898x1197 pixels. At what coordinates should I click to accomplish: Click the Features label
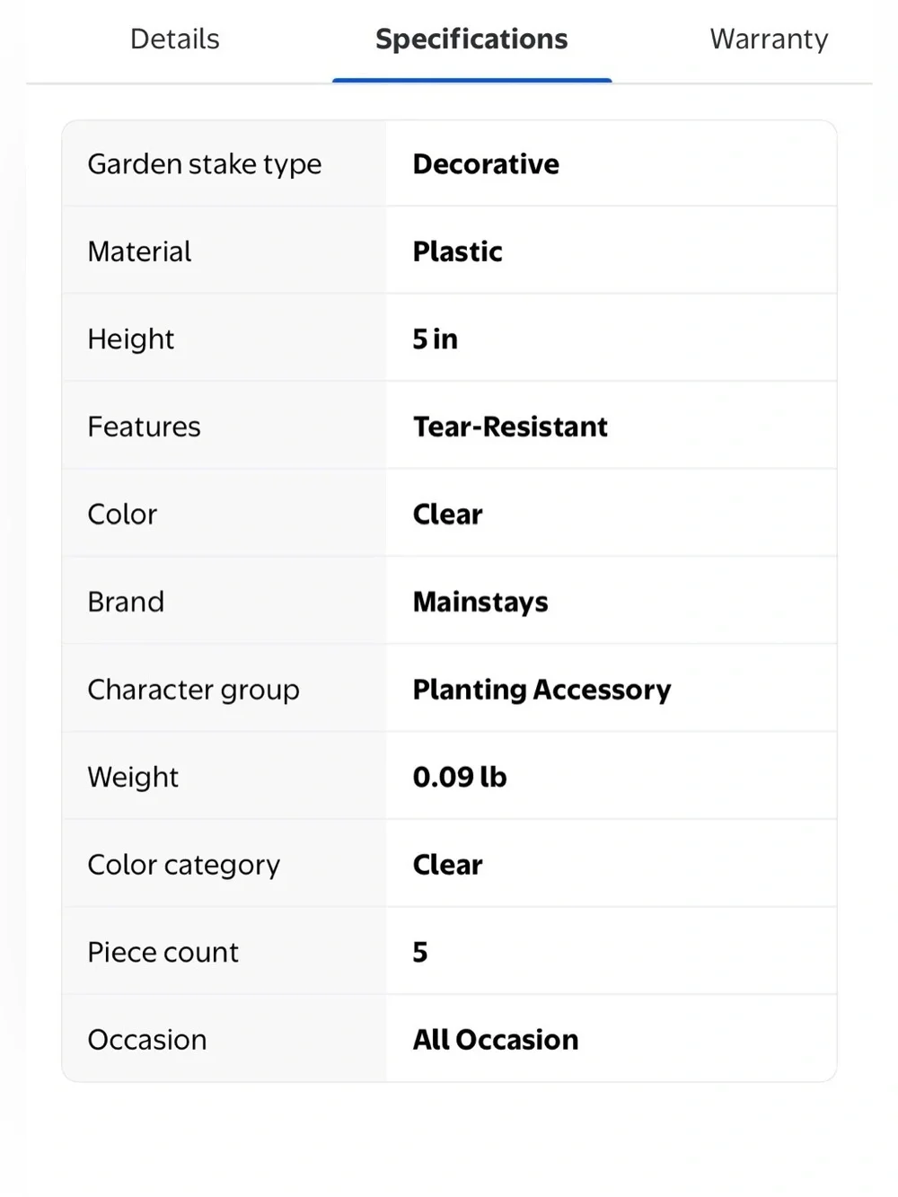click(x=144, y=427)
